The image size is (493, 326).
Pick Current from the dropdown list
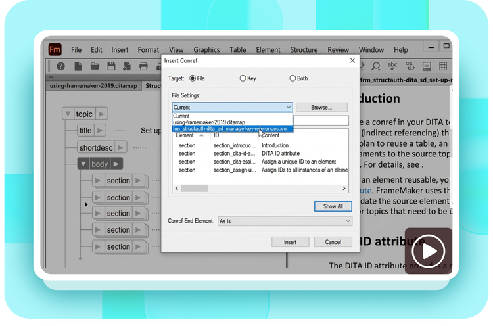(232, 116)
